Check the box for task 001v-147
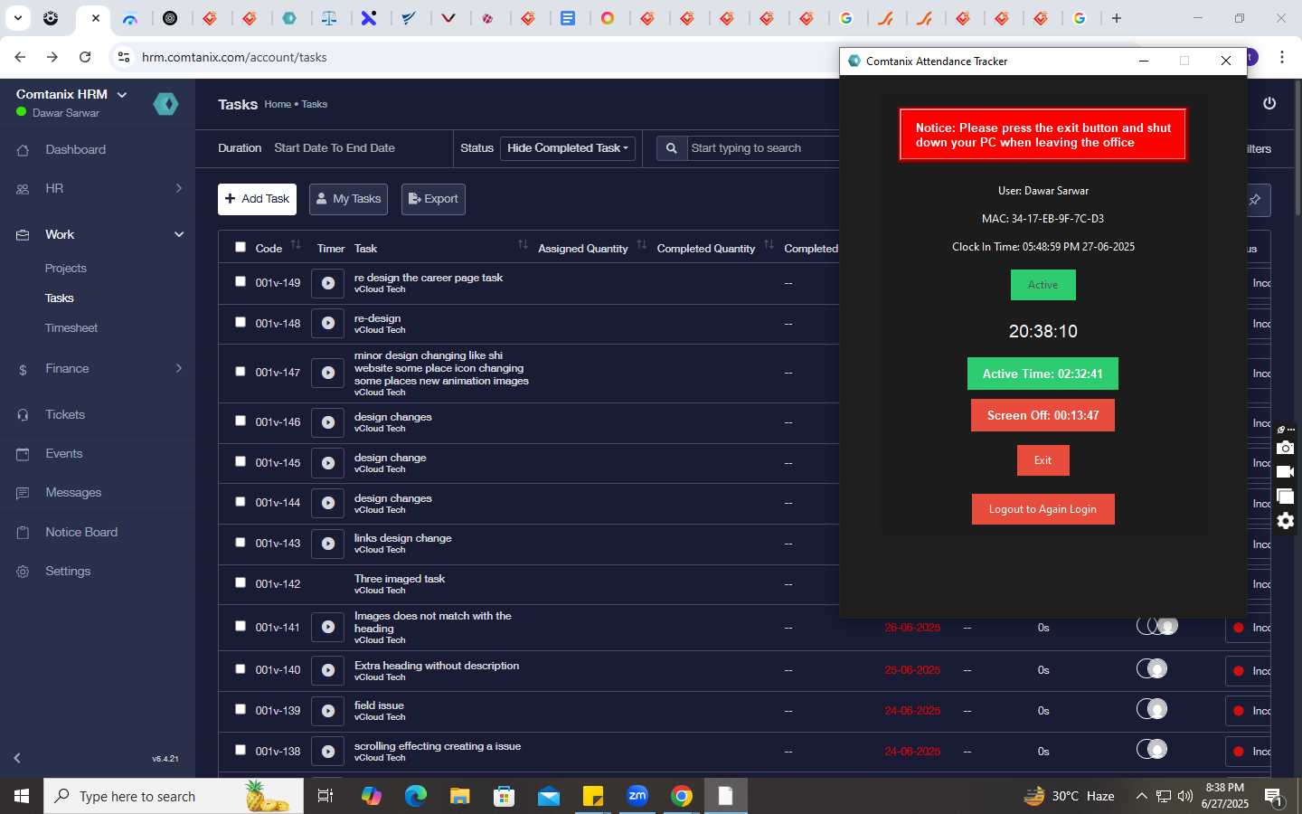 tap(240, 371)
